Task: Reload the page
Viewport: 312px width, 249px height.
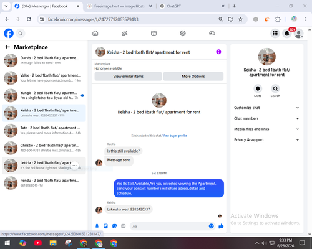Action: coord(29,19)
